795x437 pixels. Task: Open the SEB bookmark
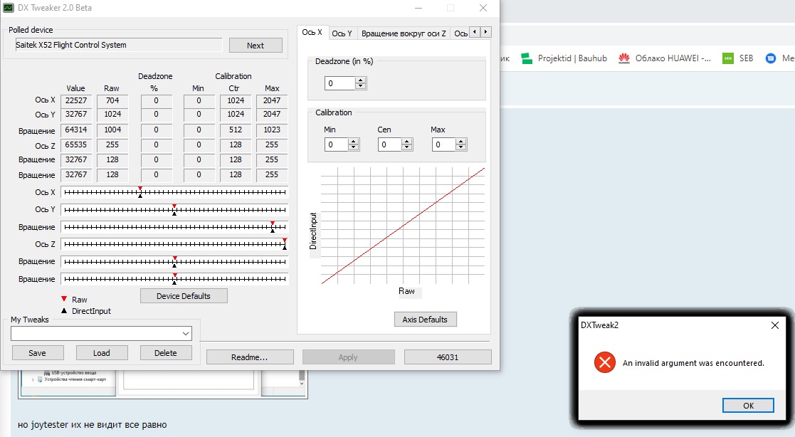click(x=738, y=59)
